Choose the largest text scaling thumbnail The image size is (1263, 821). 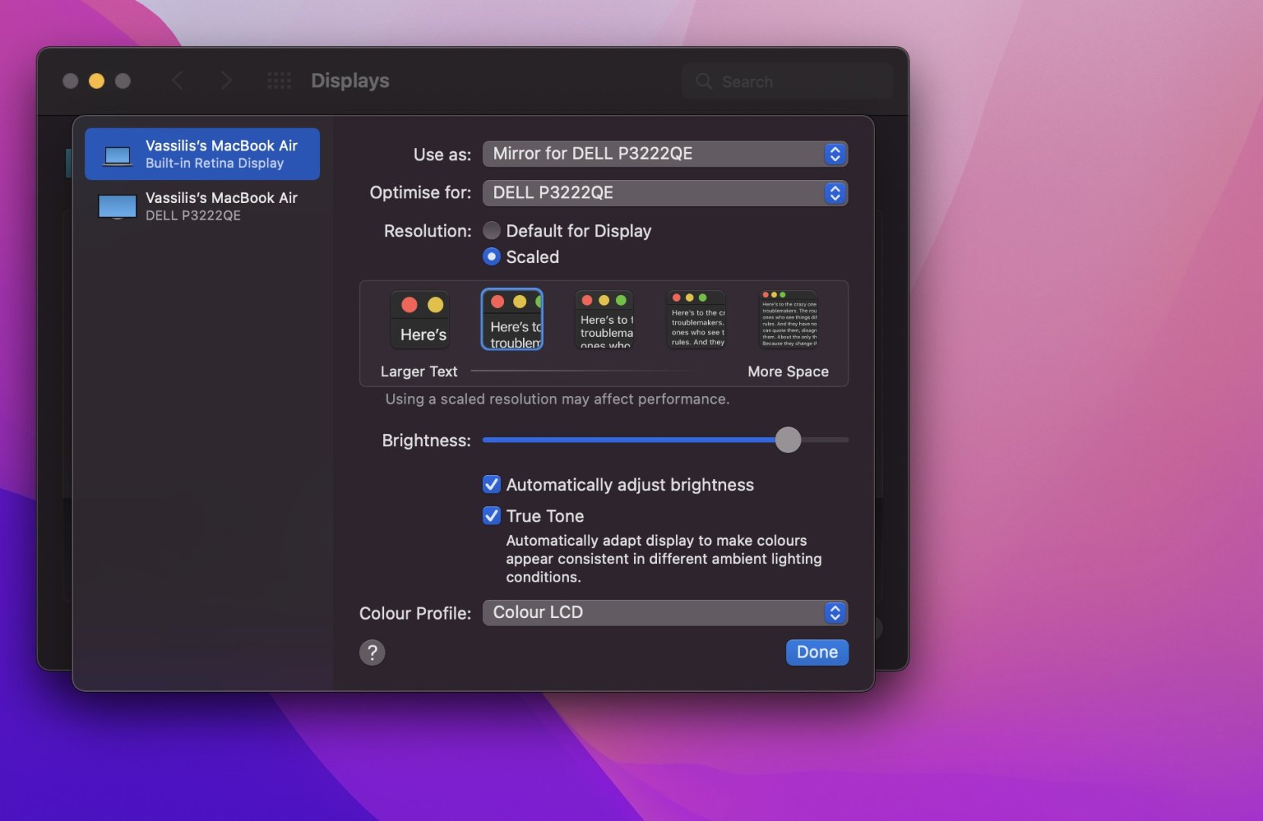(x=420, y=320)
